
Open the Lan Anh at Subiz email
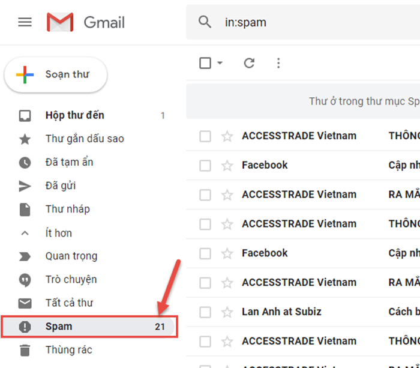point(303,312)
